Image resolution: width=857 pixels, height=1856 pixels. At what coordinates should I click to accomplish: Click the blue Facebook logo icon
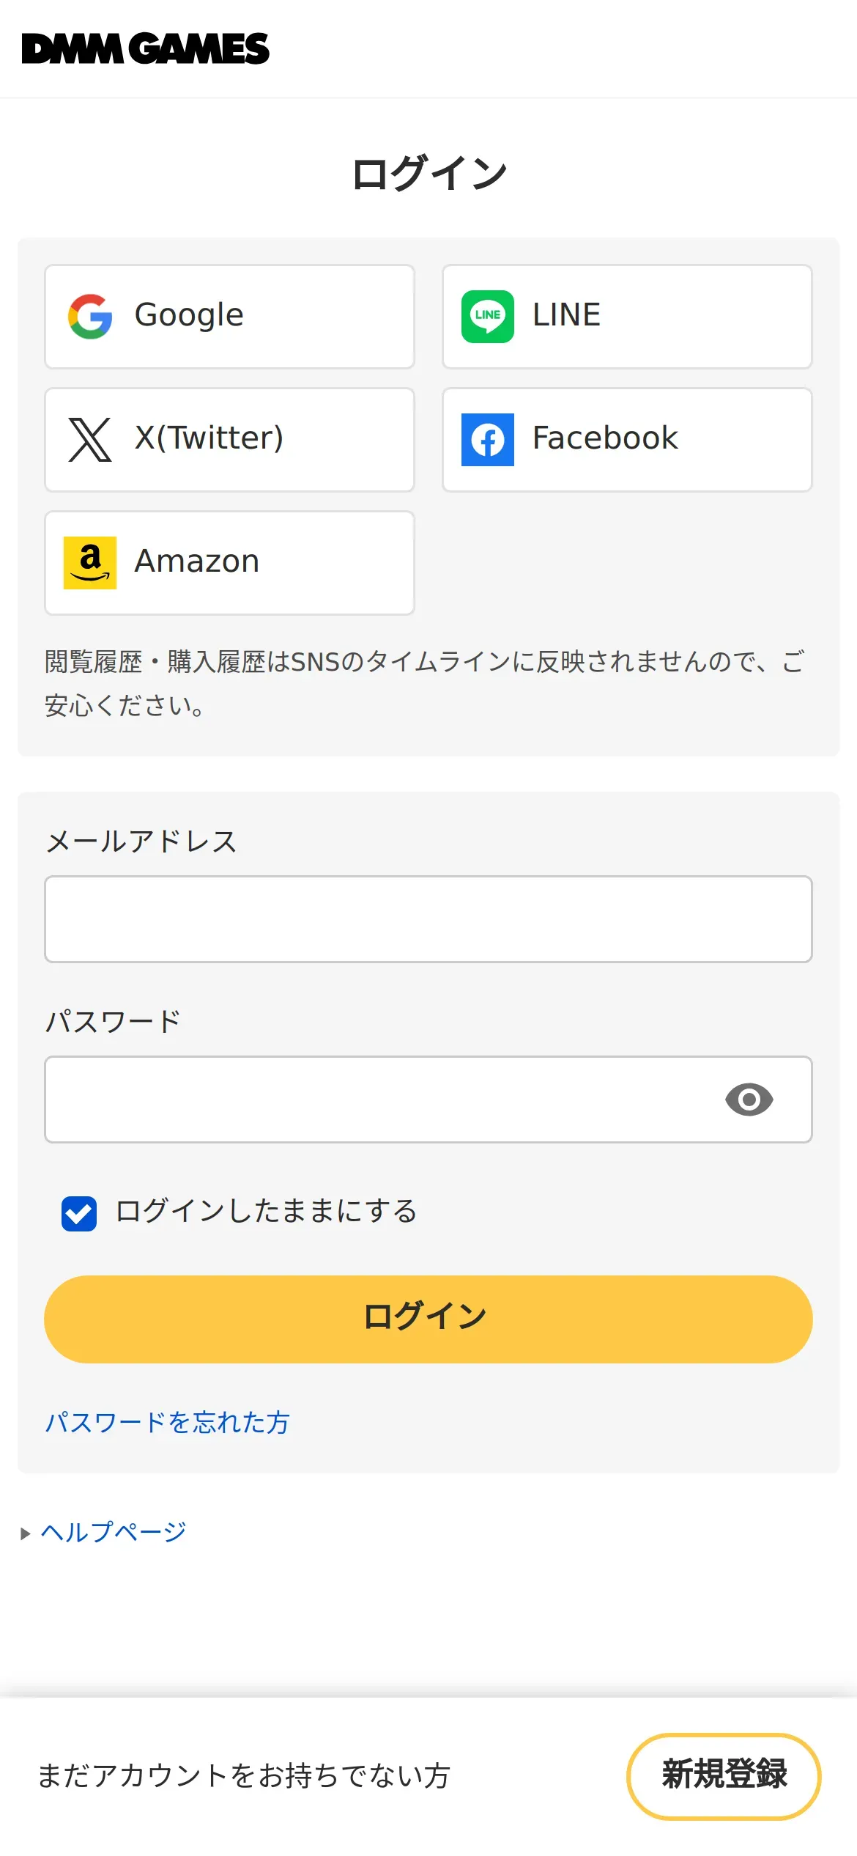[488, 440]
